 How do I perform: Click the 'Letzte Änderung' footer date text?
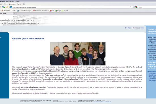click(x=92, y=100)
